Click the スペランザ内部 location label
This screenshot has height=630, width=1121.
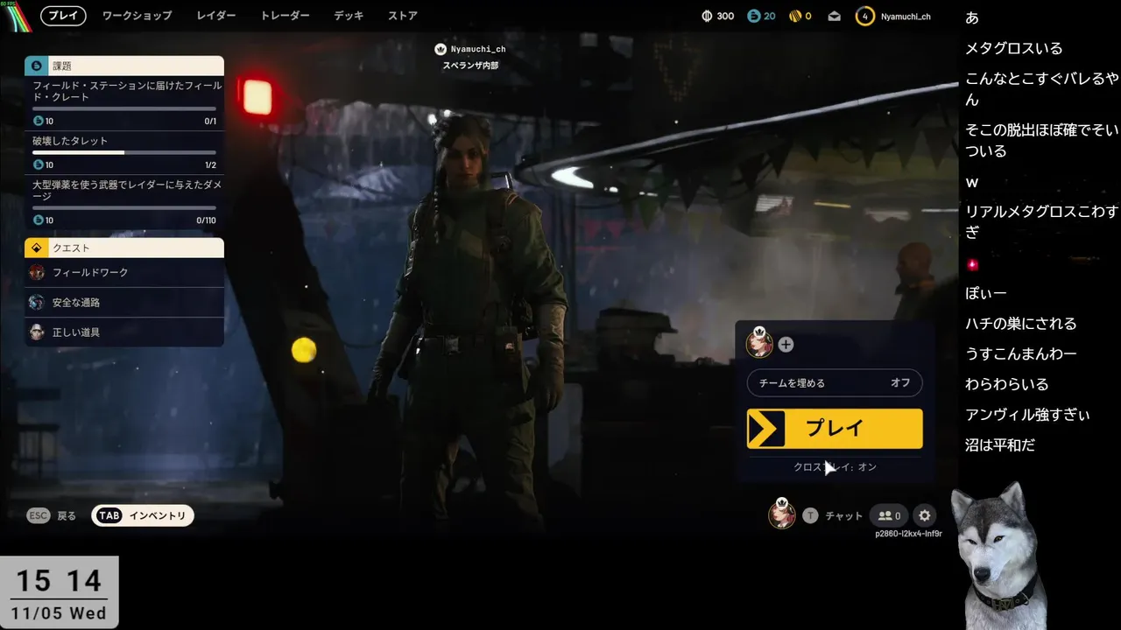pyautogui.click(x=470, y=66)
